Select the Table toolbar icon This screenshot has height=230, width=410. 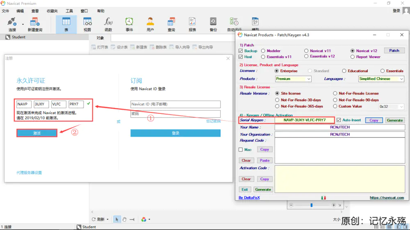point(66,24)
